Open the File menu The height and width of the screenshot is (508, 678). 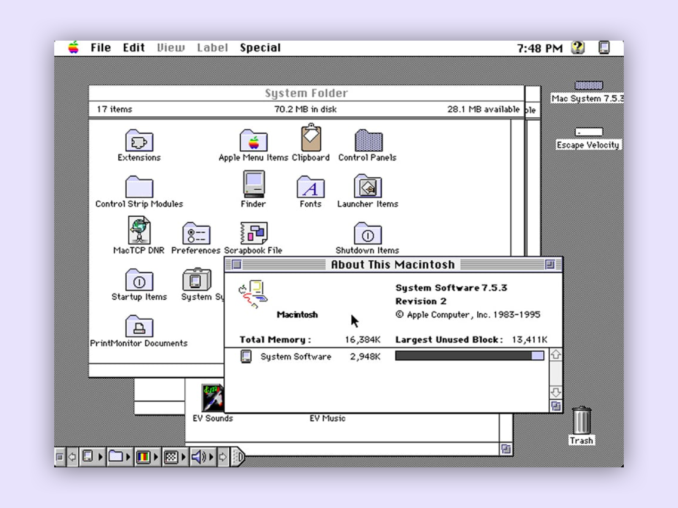pyautogui.click(x=100, y=48)
